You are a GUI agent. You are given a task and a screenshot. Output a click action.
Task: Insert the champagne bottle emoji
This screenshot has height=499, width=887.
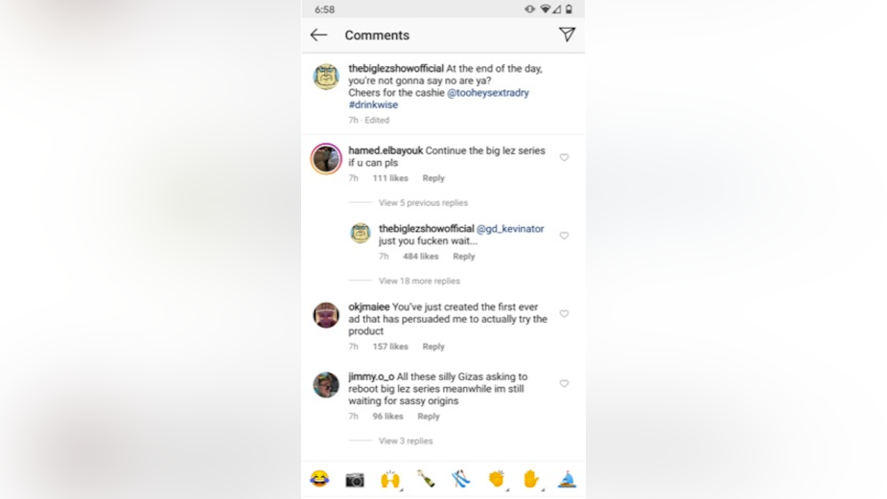pos(426,479)
